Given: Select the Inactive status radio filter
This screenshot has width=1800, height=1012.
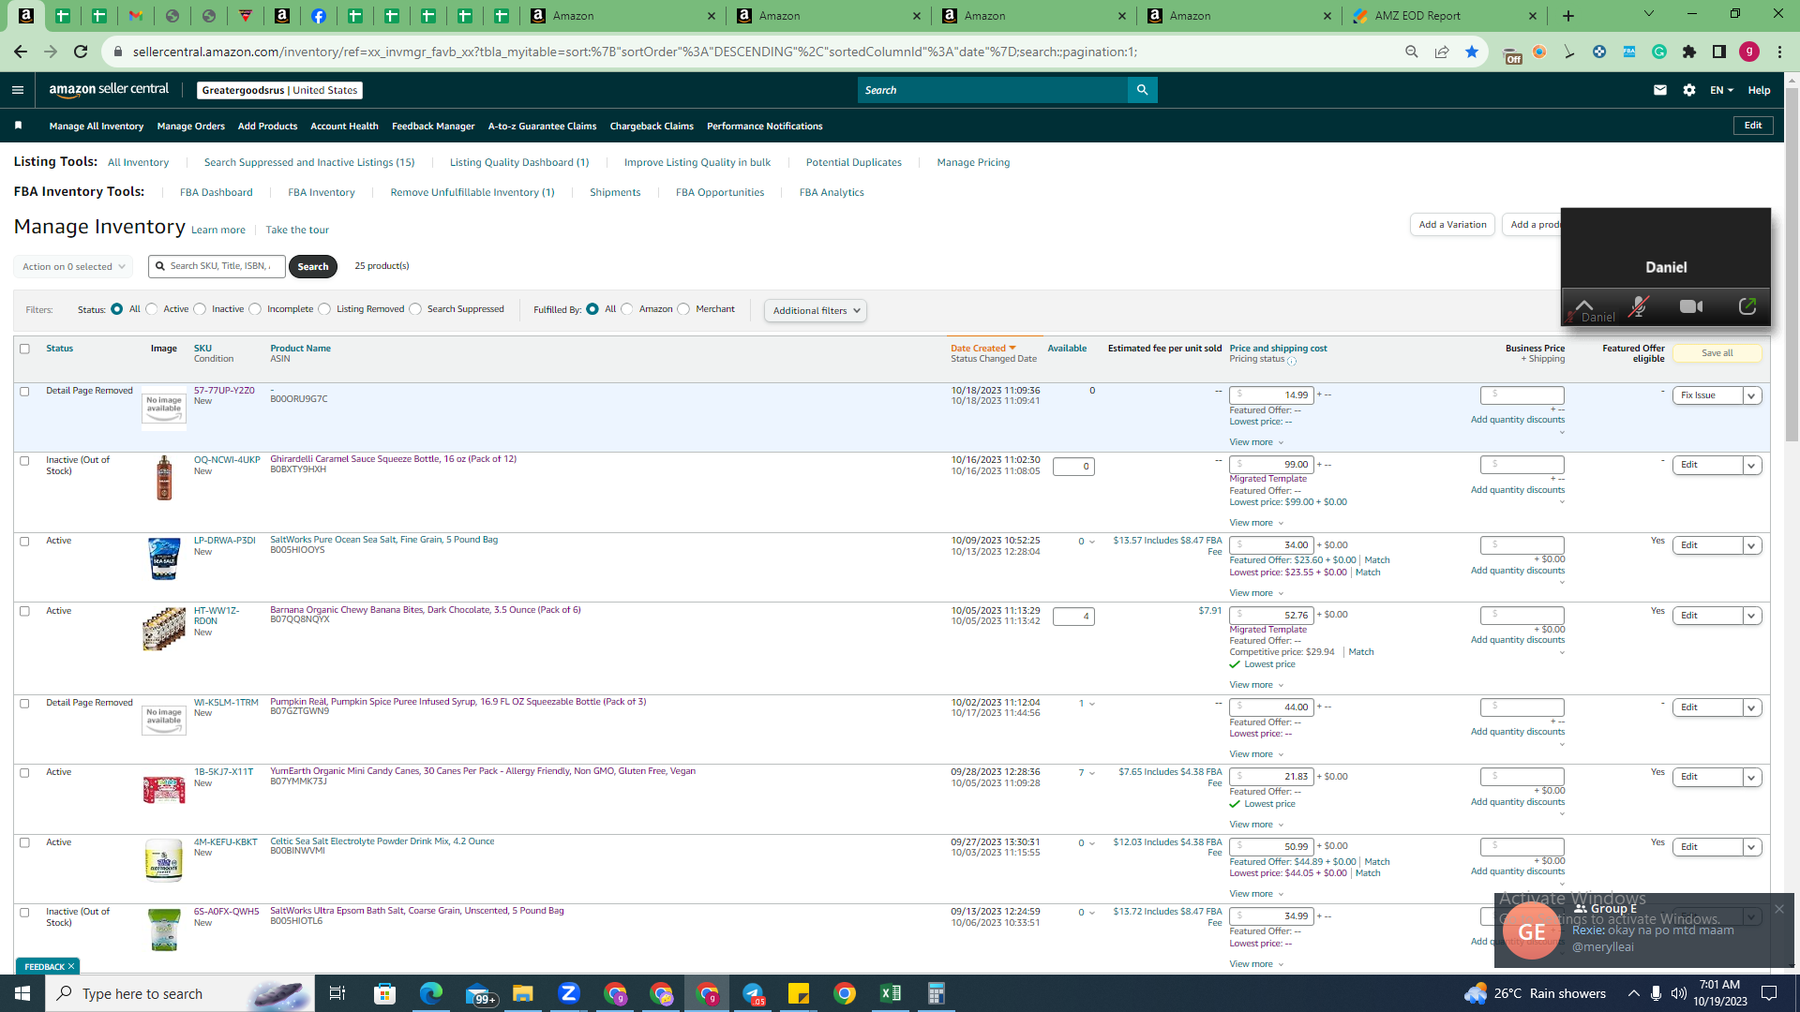Looking at the screenshot, I should pyautogui.click(x=200, y=309).
